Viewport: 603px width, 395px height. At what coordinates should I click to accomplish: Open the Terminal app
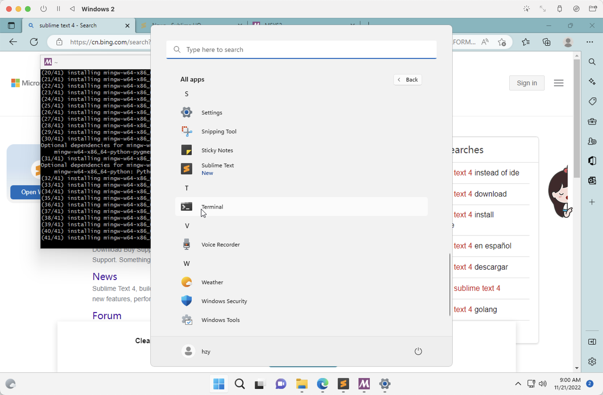[x=212, y=207]
